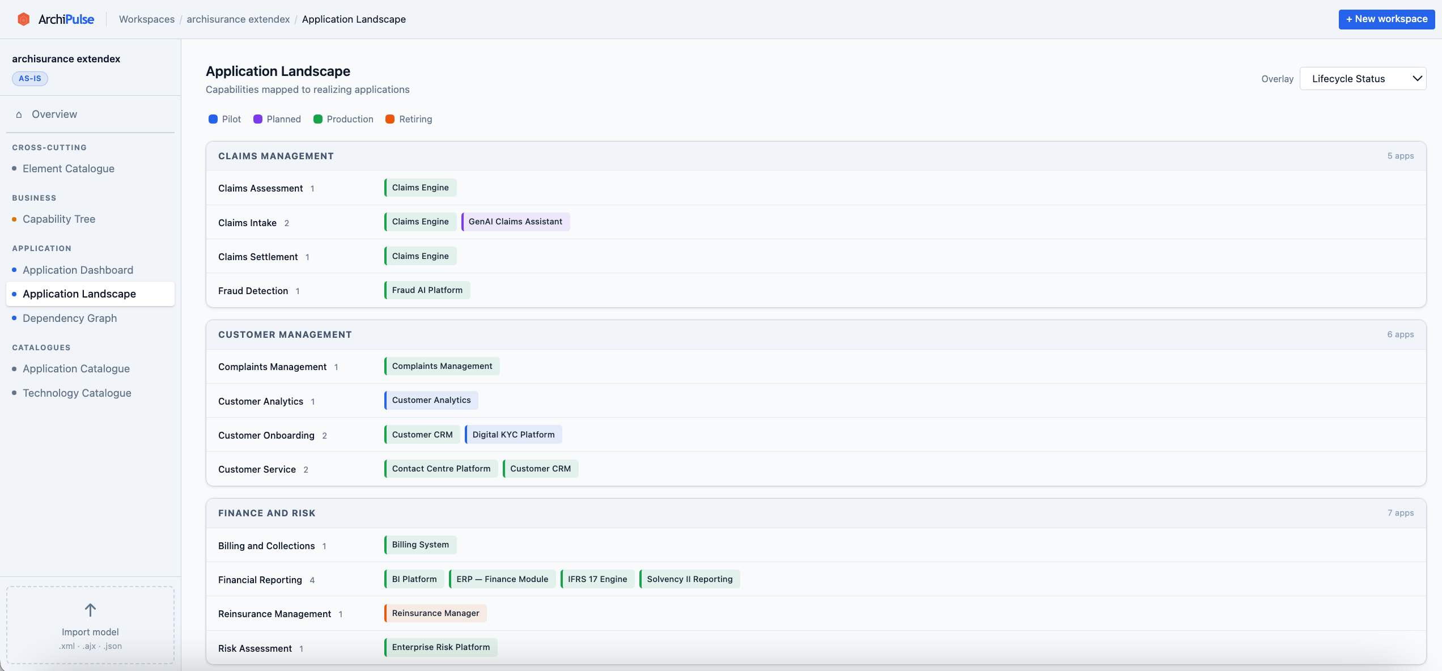This screenshot has width=1442, height=671.
Task: Go to Workspaces in the breadcrumb
Action: coord(146,19)
